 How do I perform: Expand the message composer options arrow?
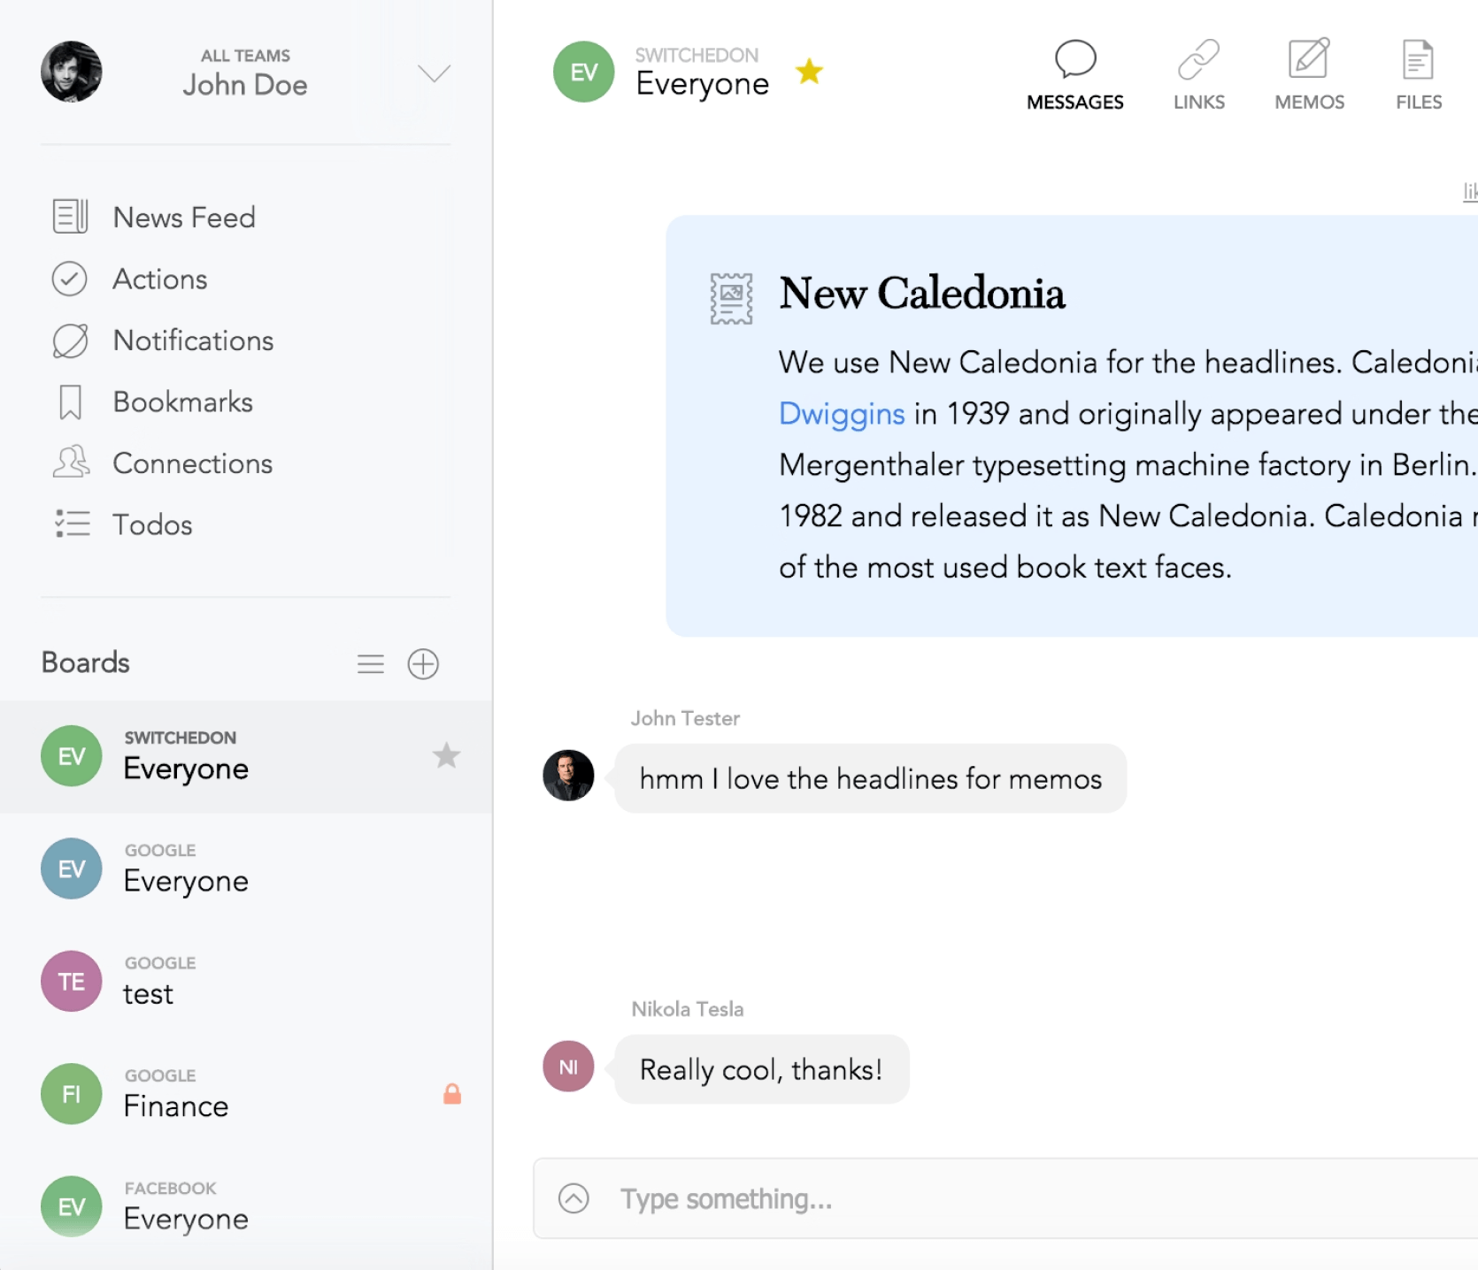click(x=573, y=1198)
